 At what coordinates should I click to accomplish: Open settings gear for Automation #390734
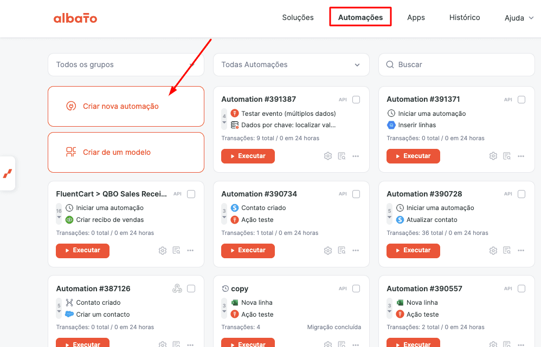pyautogui.click(x=328, y=251)
